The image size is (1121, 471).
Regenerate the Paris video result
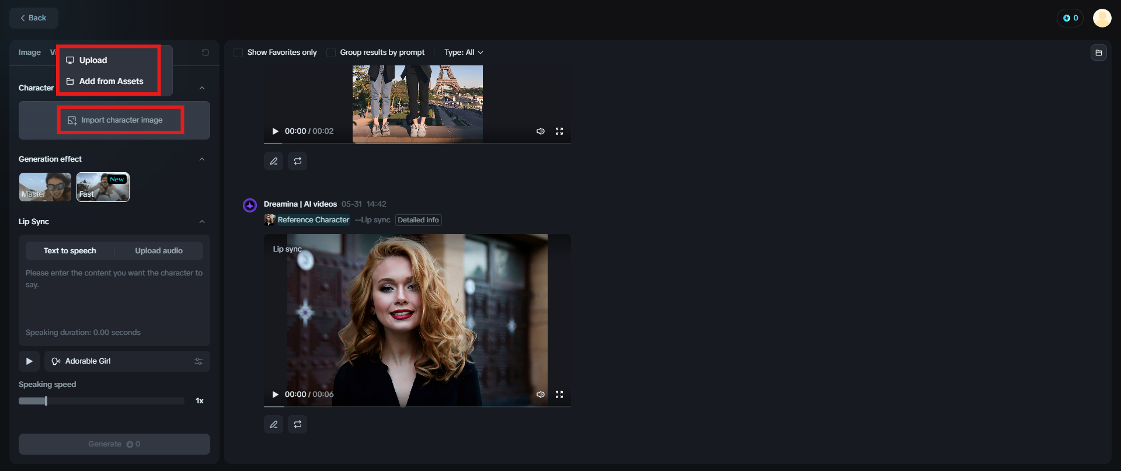(x=298, y=161)
